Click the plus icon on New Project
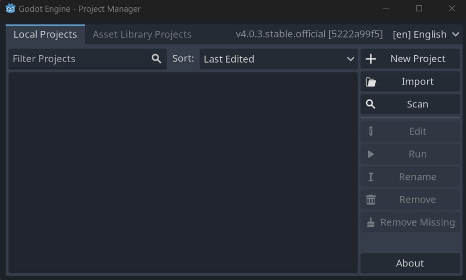Image resolution: width=466 pixels, height=280 pixels. [x=370, y=59]
